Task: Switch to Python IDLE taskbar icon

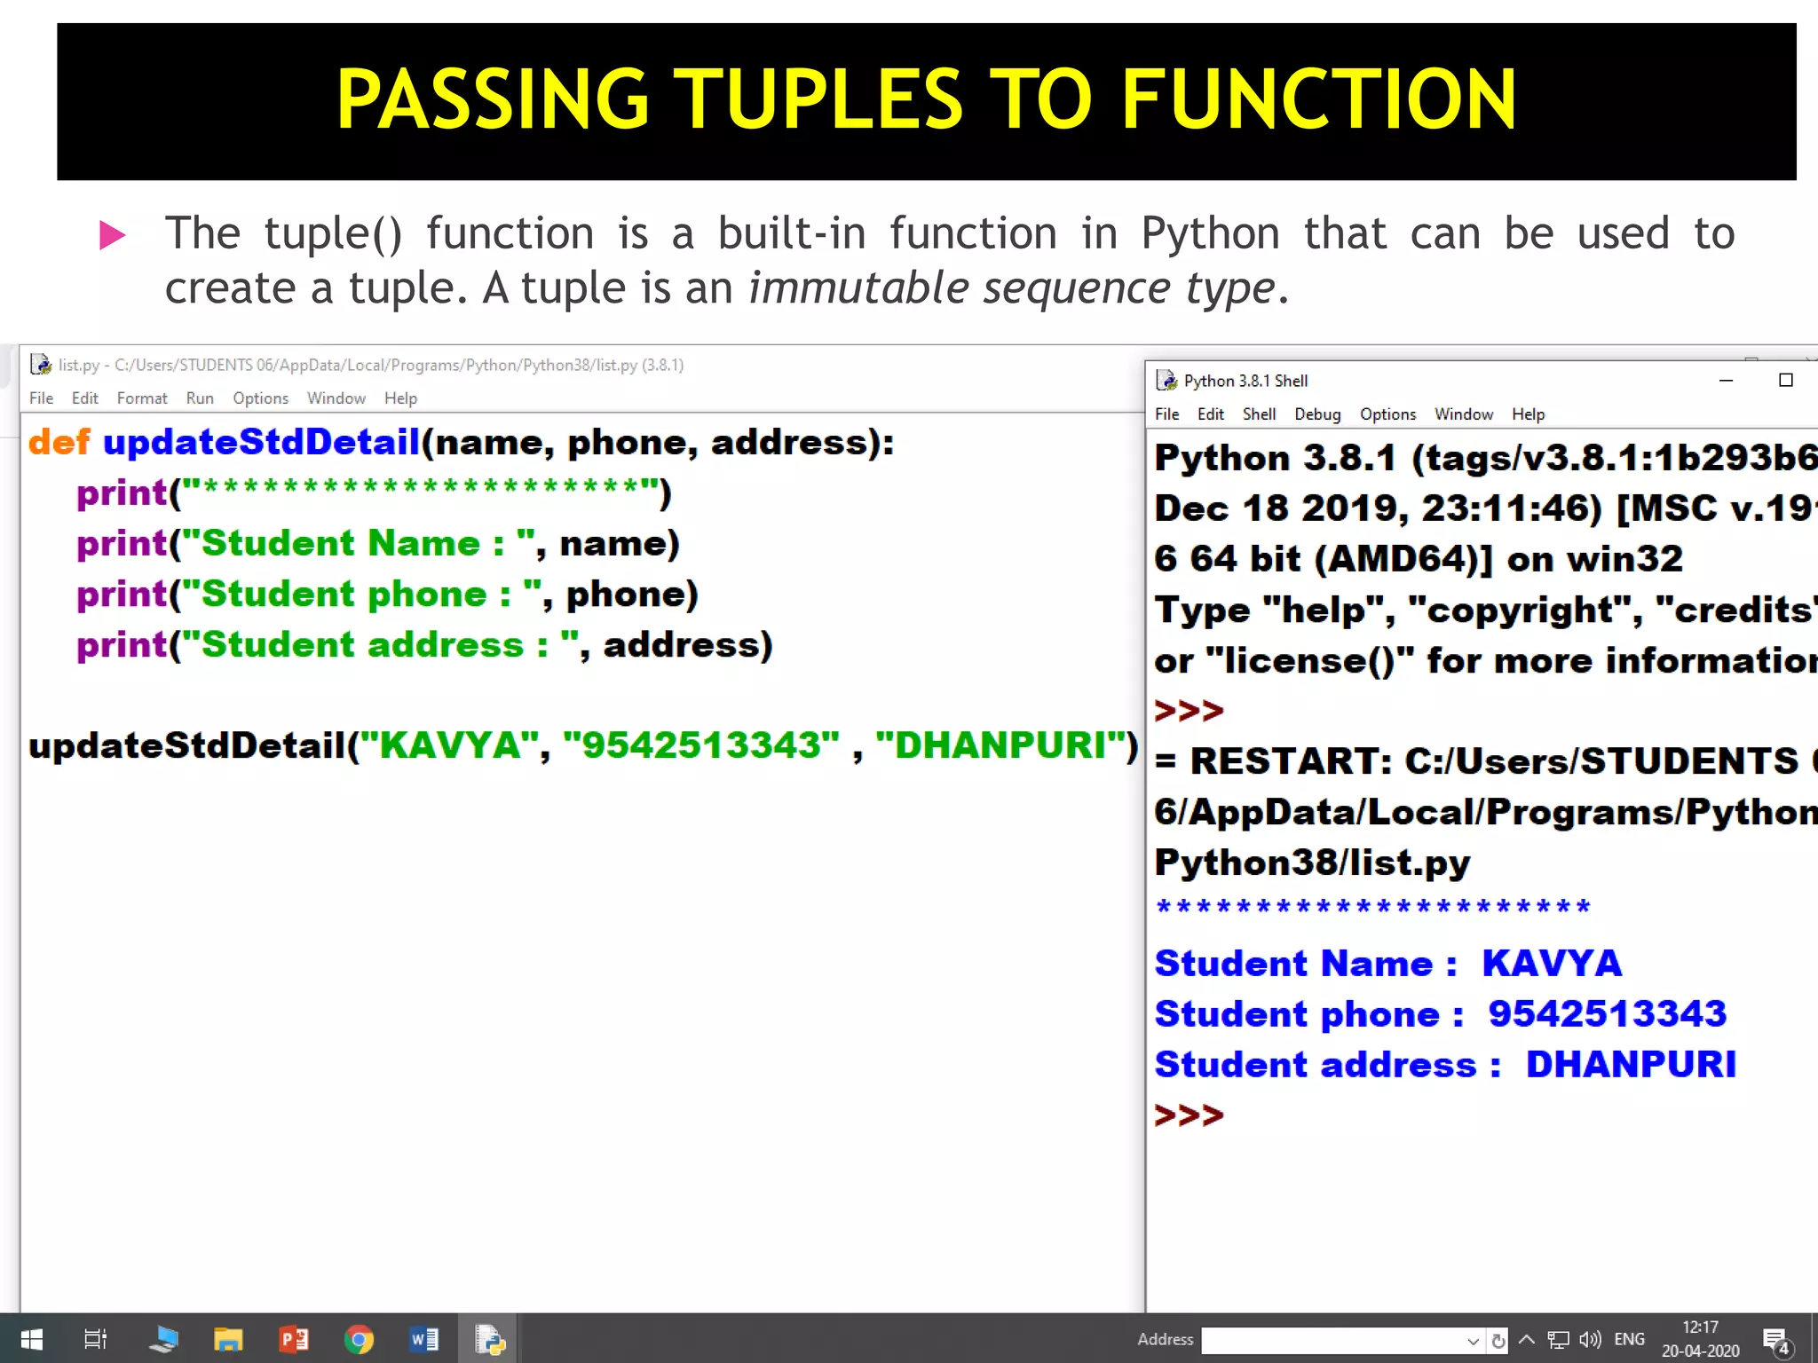Action: [489, 1339]
